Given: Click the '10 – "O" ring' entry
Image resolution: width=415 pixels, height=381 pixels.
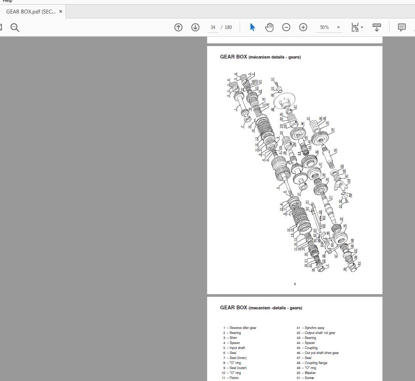Looking at the screenshot, I should click(232, 373).
